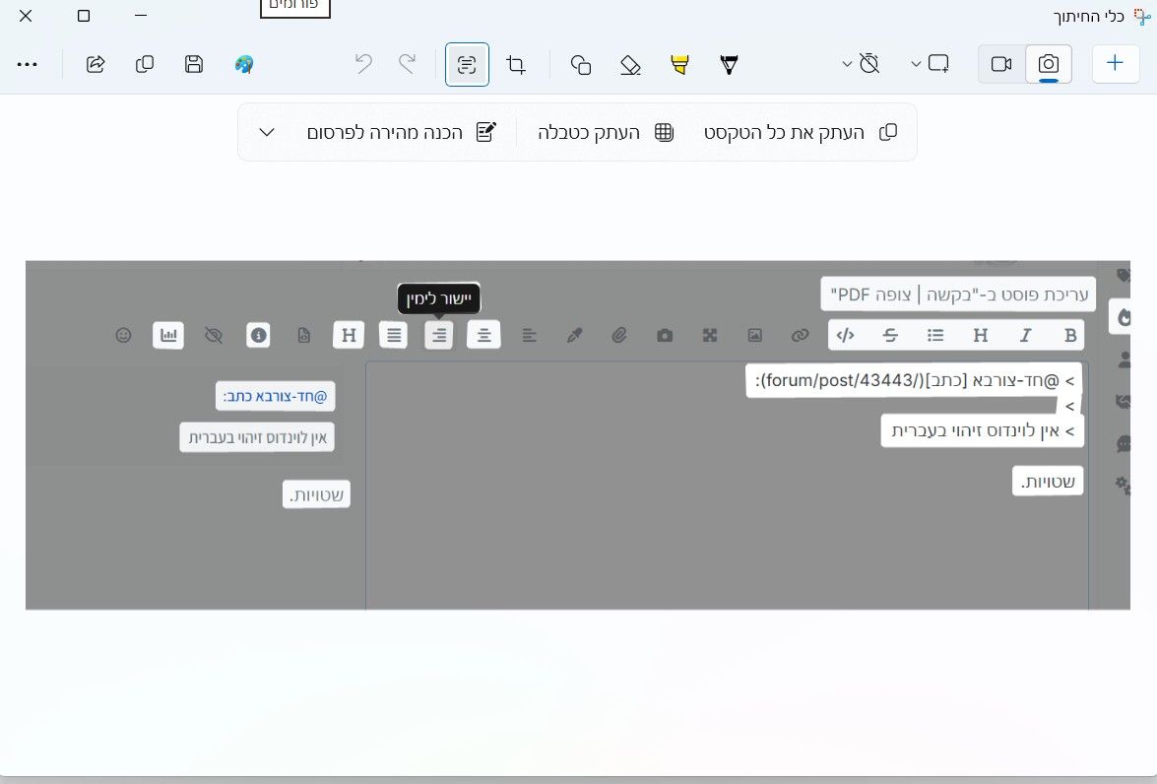Open the three-dots more menu
Viewport: 1157px width, 784px height.
click(x=28, y=64)
